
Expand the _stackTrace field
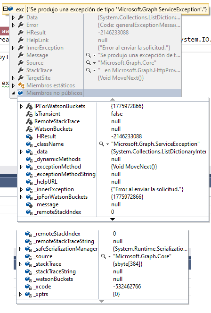[20, 264]
